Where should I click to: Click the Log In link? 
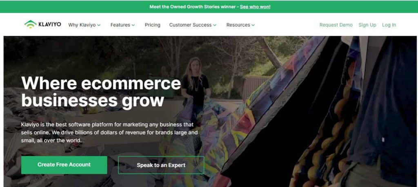click(389, 25)
